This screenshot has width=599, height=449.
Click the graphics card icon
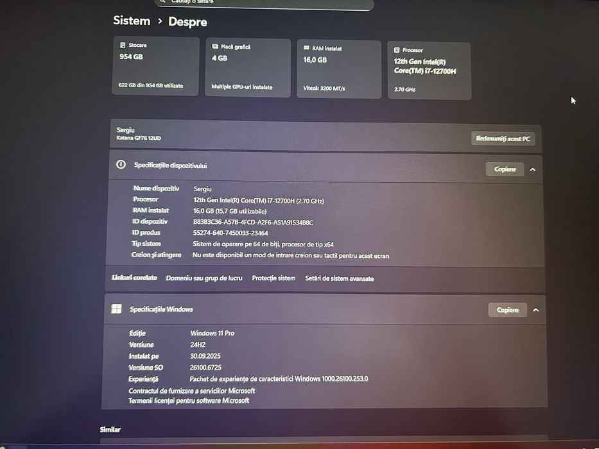click(x=215, y=47)
